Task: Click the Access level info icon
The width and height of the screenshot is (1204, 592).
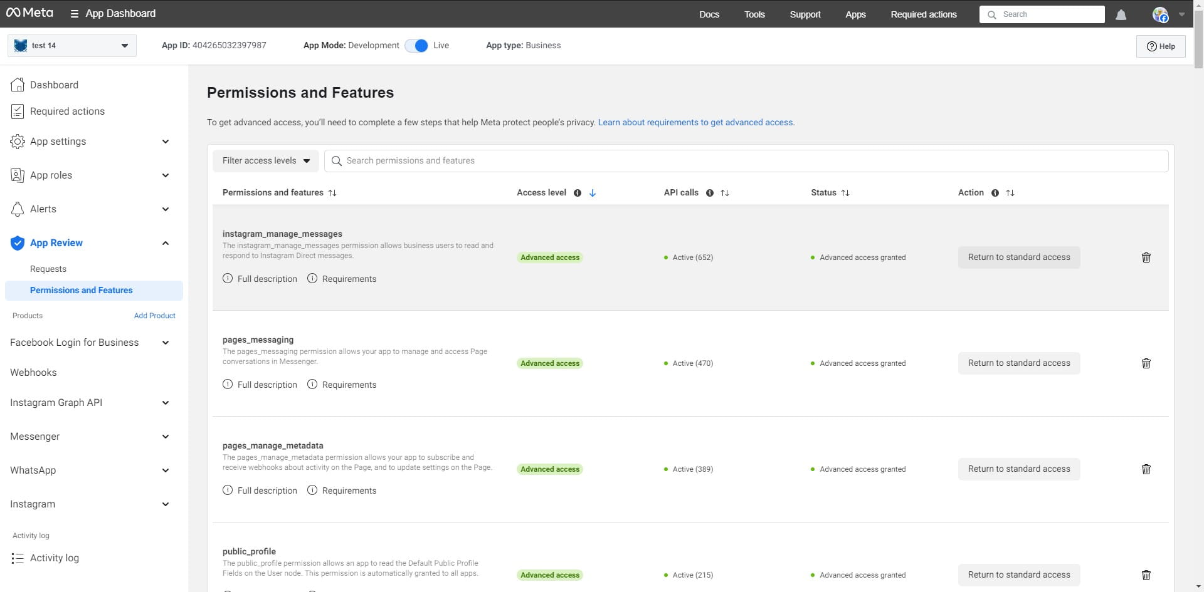Action: (x=577, y=193)
